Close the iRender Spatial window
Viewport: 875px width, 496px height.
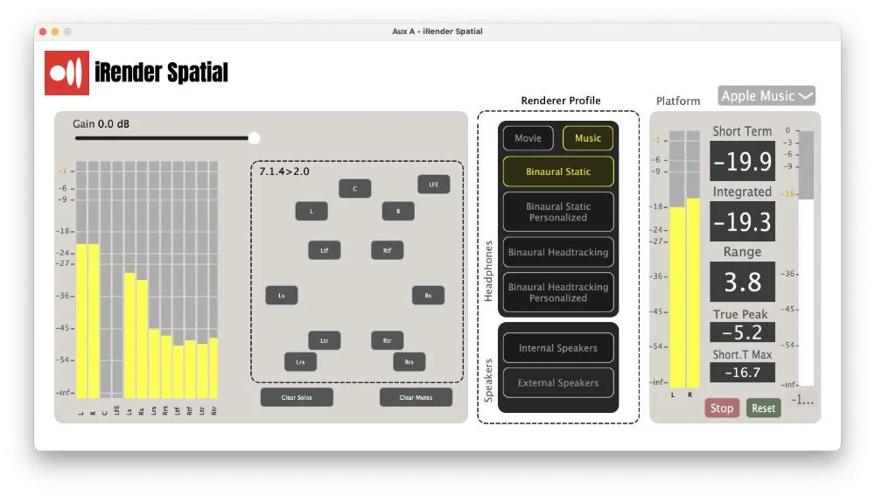pyautogui.click(x=43, y=31)
